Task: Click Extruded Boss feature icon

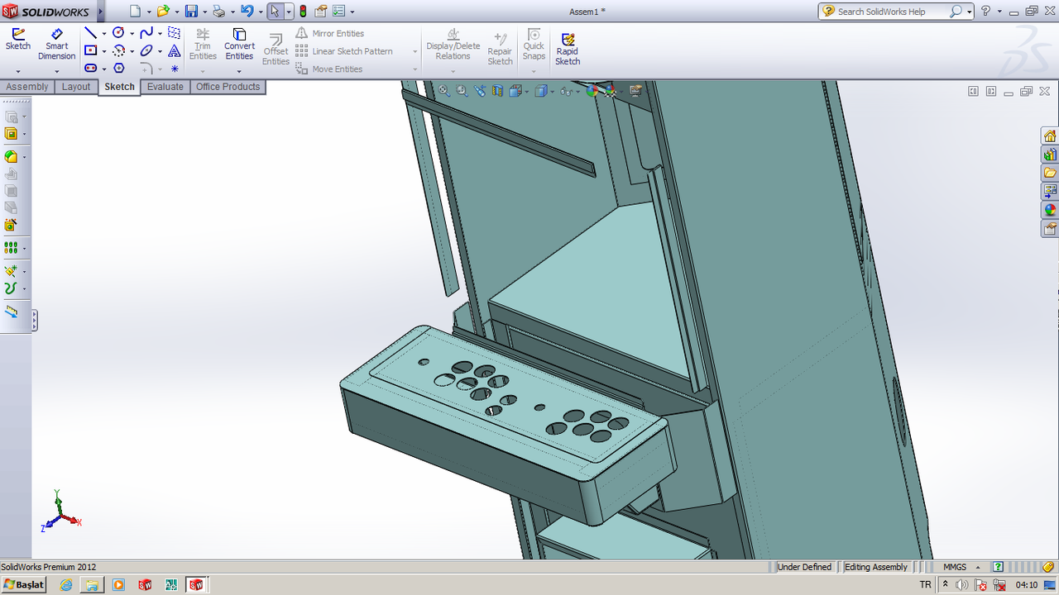Action: click(11, 117)
